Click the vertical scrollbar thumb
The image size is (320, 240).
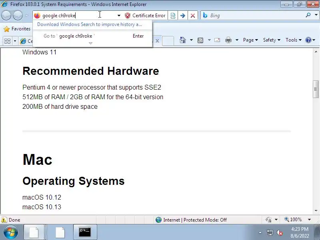coord(316,89)
